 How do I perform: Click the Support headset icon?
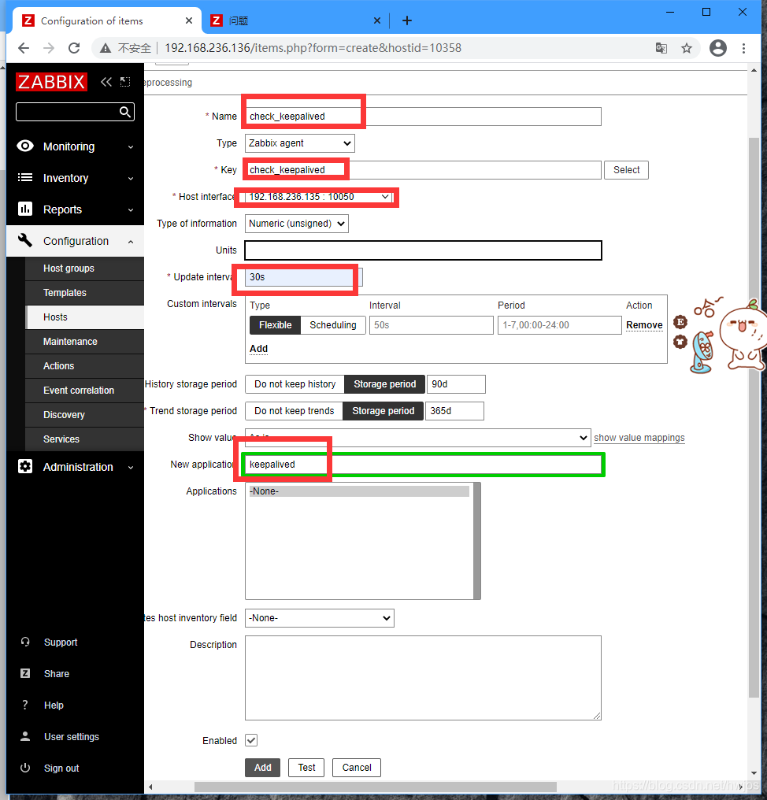(x=25, y=642)
